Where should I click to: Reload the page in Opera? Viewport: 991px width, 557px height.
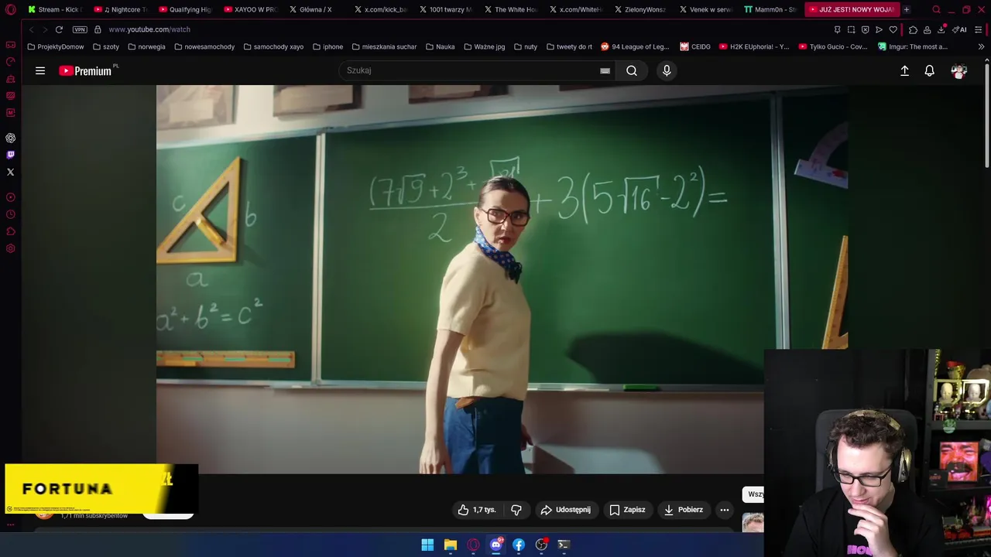pyautogui.click(x=59, y=29)
